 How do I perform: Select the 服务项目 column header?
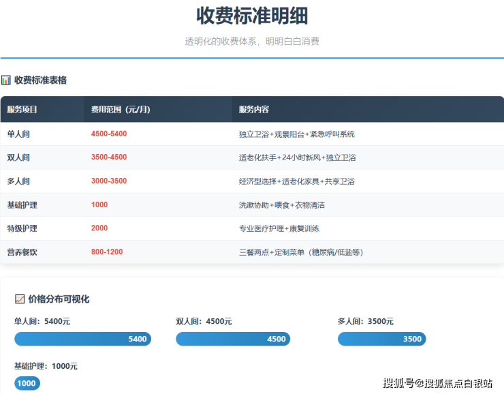pyautogui.click(x=22, y=110)
